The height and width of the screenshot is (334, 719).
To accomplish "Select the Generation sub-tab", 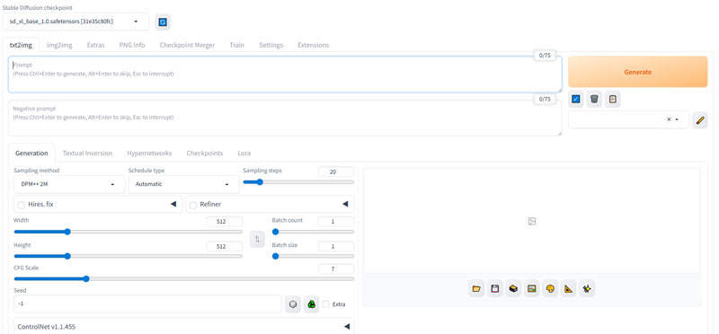I will point(31,153).
